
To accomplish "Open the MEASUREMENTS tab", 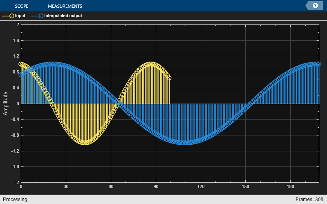I will pyautogui.click(x=65, y=6).
